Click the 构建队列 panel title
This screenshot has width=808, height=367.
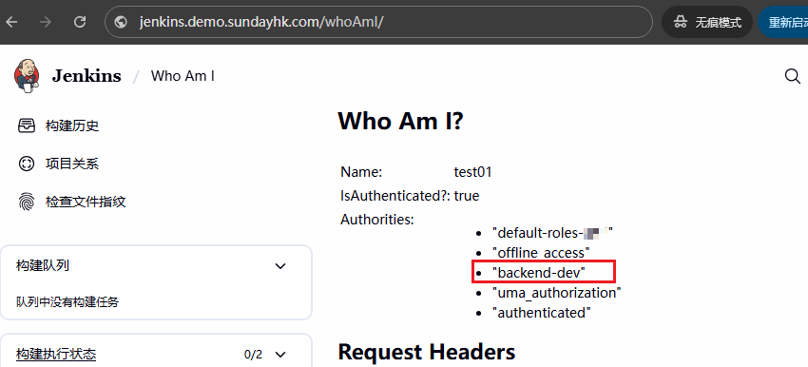click(43, 266)
